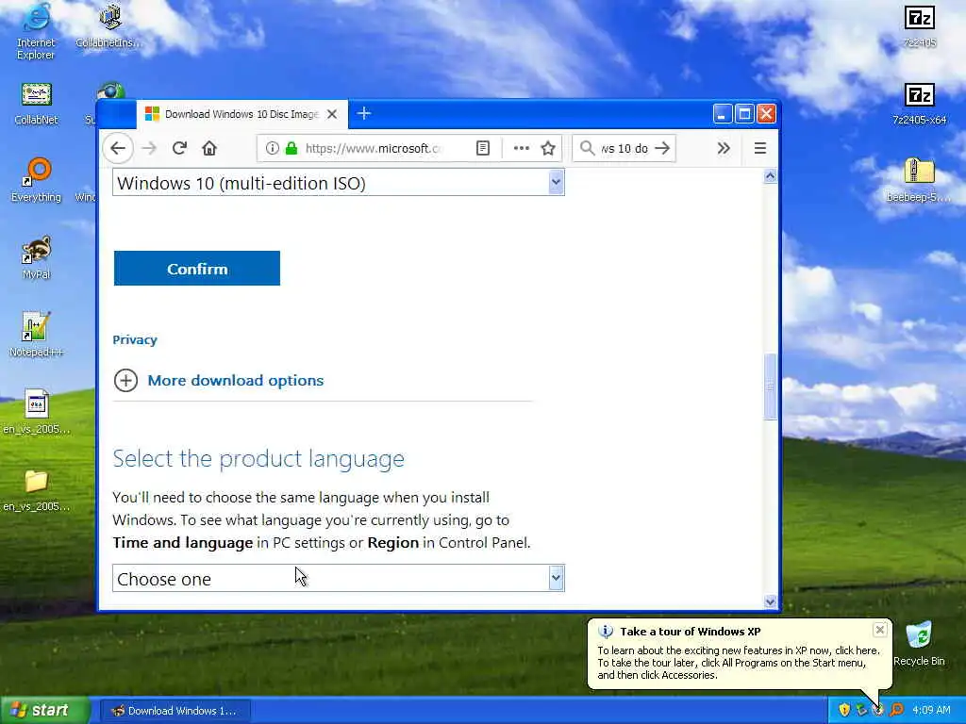Select the CollabNet desktop icon
966x724 pixels.
click(x=36, y=104)
